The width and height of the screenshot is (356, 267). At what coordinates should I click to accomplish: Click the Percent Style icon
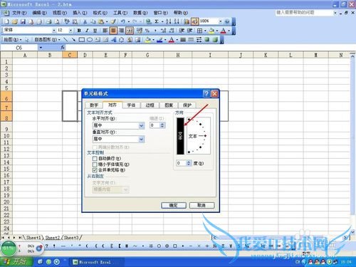[147, 31]
